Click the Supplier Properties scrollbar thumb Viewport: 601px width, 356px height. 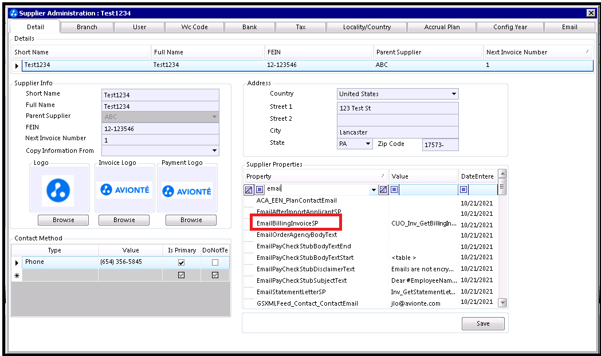[502, 187]
